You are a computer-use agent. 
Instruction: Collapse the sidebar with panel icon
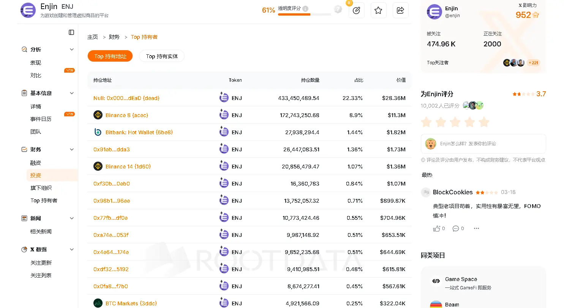point(71,32)
